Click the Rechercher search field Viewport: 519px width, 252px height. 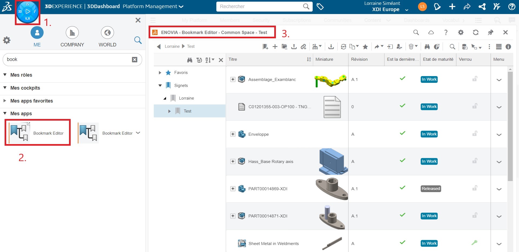(260, 6)
